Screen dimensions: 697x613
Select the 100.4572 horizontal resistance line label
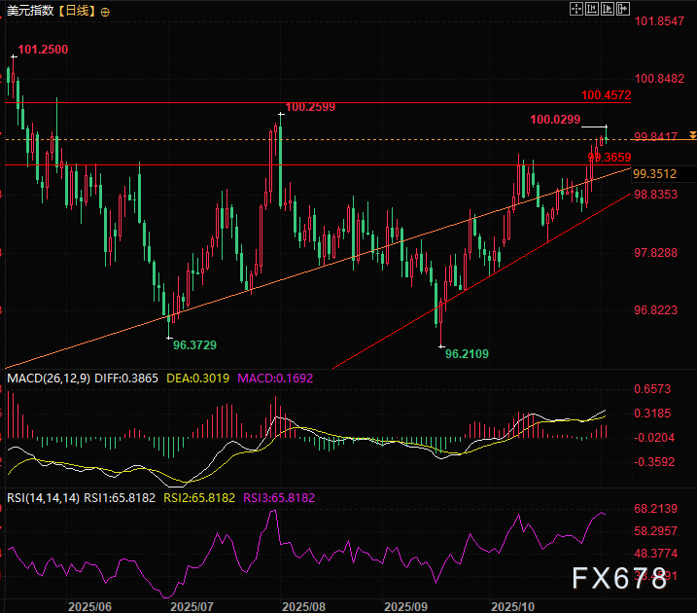tap(607, 95)
